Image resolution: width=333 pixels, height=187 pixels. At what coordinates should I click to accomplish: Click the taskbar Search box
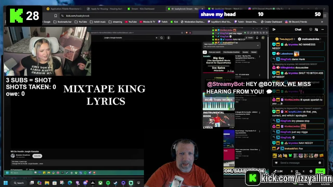coord(18,183)
